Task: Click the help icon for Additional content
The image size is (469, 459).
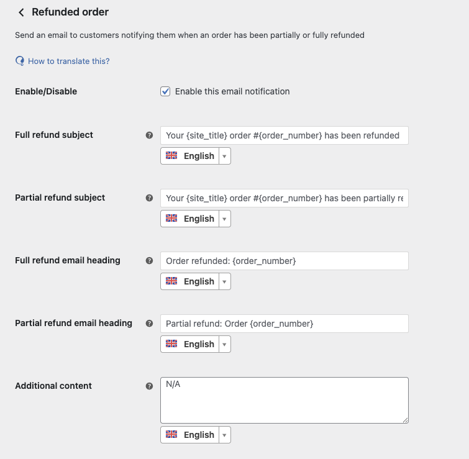Action: (149, 386)
